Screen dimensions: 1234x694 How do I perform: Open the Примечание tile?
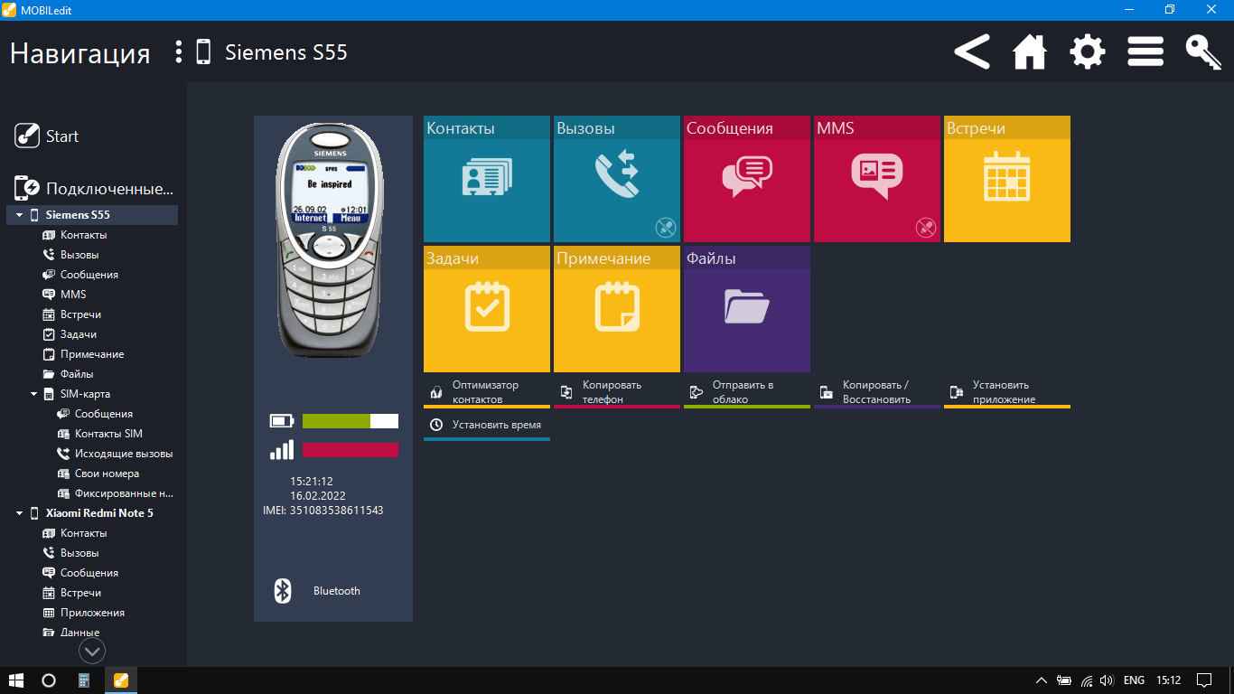tap(616, 309)
